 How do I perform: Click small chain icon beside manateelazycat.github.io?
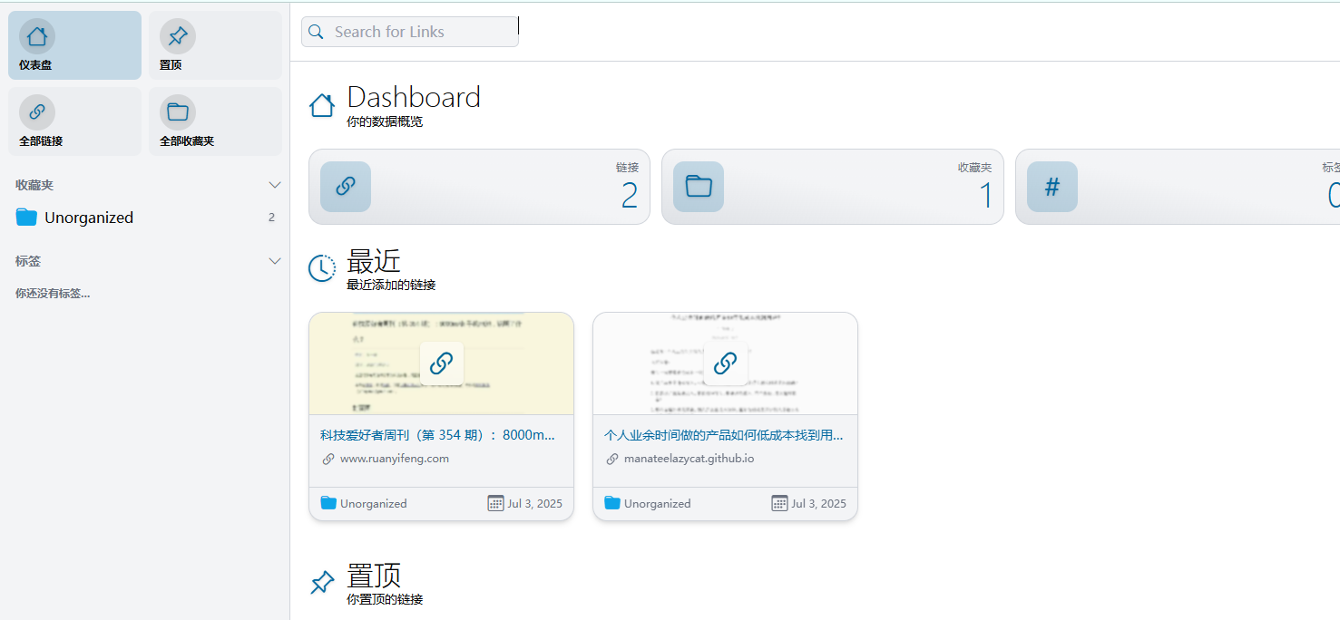[612, 459]
